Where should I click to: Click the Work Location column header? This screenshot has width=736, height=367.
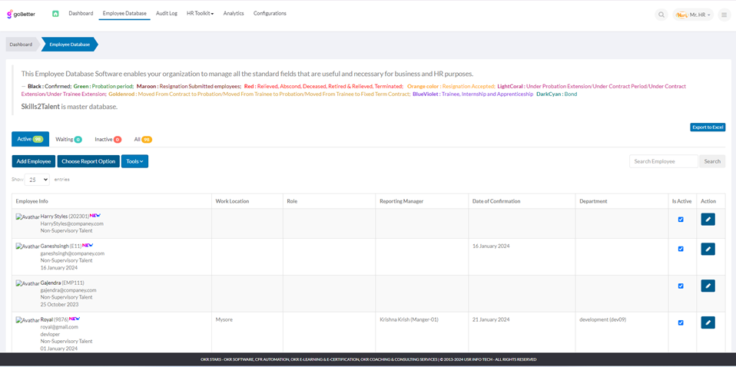pos(247,201)
